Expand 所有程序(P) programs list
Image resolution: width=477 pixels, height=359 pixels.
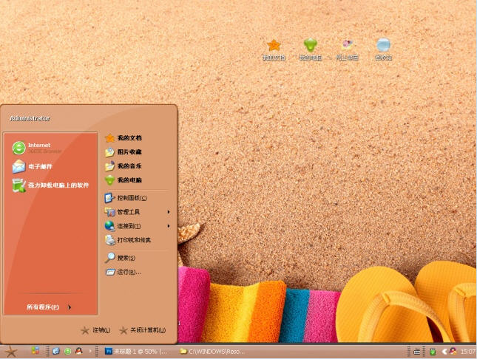pyautogui.click(x=49, y=307)
